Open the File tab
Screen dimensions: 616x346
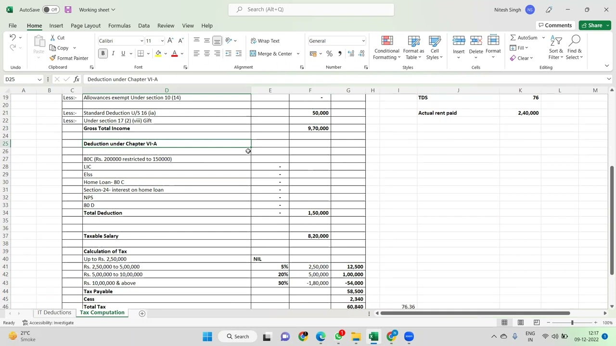(x=13, y=25)
